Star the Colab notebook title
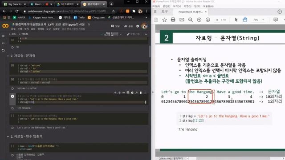Viewport: 285px width, 160px height. (x=89, y=24)
